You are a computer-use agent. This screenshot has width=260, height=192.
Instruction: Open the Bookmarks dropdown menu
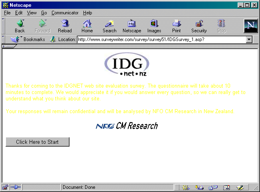click(28, 39)
